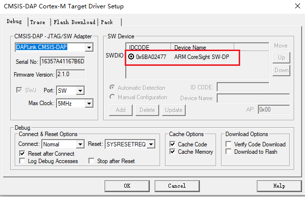Screen dimensions: 305x197
Task: Click the IDCODE column header
Action: click(x=148, y=47)
